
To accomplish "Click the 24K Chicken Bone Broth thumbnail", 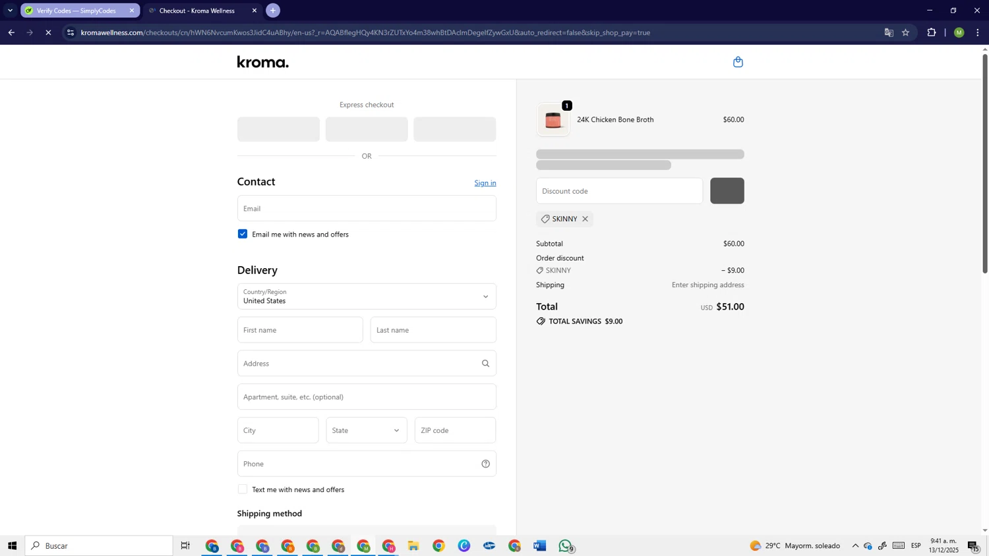I will click(x=553, y=120).
